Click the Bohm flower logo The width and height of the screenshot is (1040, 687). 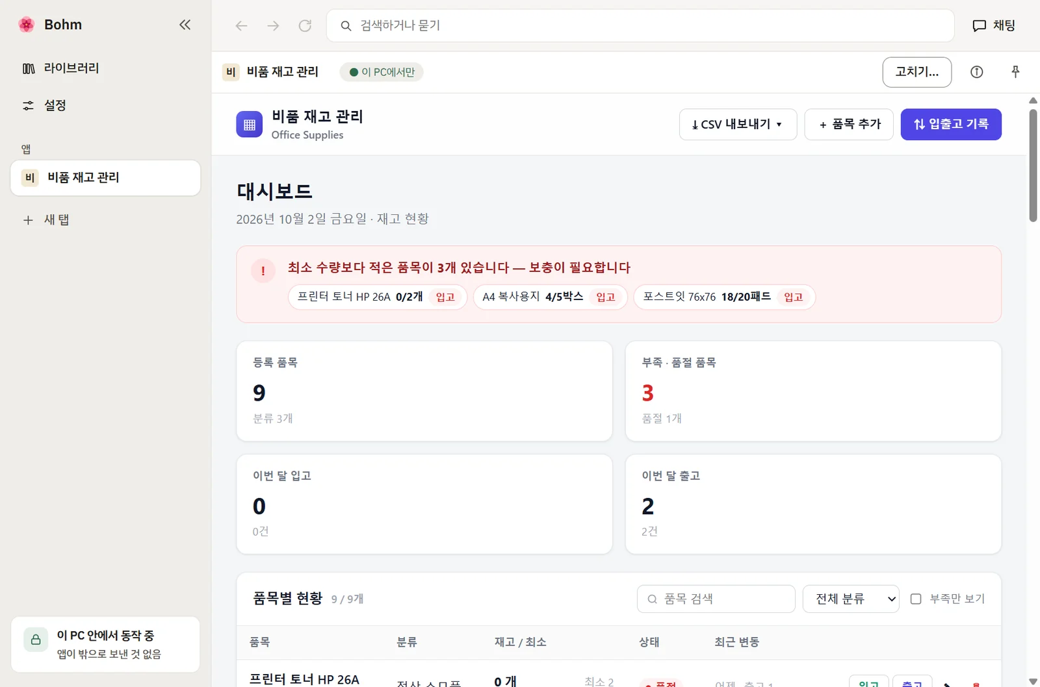coord(27,25)
